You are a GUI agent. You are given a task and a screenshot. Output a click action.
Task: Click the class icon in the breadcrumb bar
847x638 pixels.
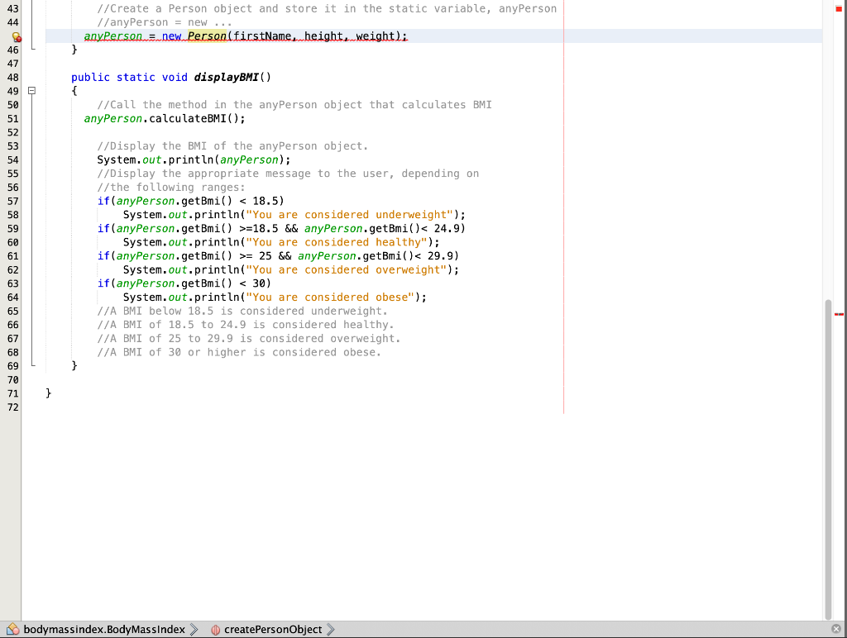[12, 629]
